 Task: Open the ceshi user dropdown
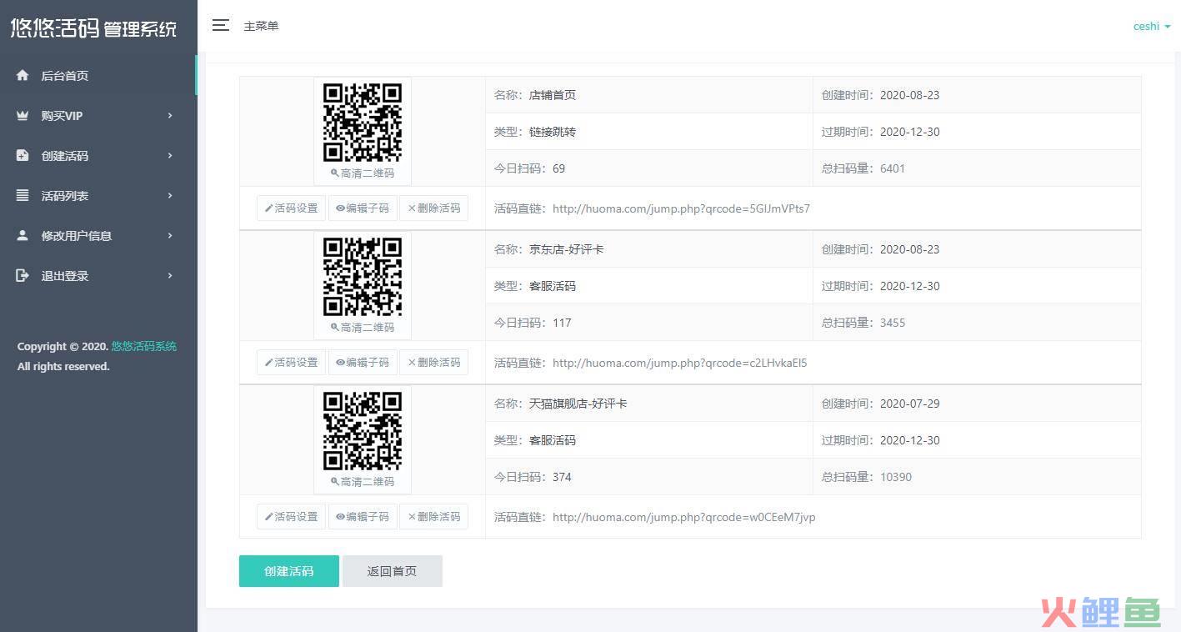pyautogui.click(x=1152, y=26)
